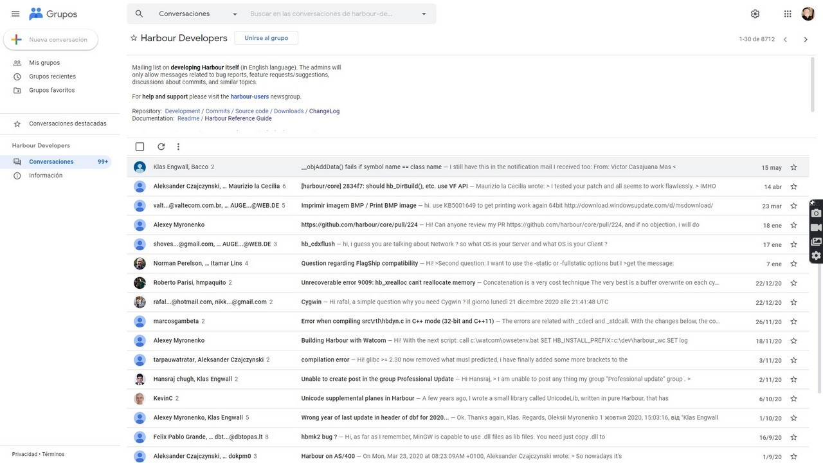Click the rafal hotmail conversation avatar
This screenshot has width=823, height=463.
pos(140,302)
